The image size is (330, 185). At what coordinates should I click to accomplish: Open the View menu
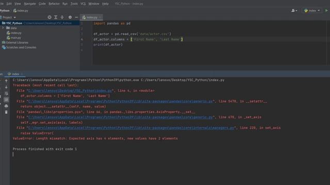click(x=18, y=4)
